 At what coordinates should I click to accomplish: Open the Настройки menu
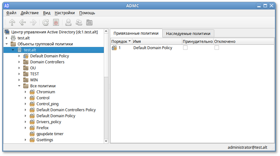pyautogui.click(x=64, y=13)
